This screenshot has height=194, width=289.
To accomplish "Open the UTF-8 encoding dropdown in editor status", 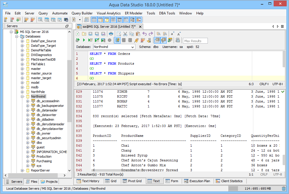I will pyautogui.click(x=277, y=84).
